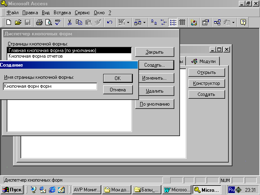
Task: Switch to Large Icons view
Action: [154, 22]
